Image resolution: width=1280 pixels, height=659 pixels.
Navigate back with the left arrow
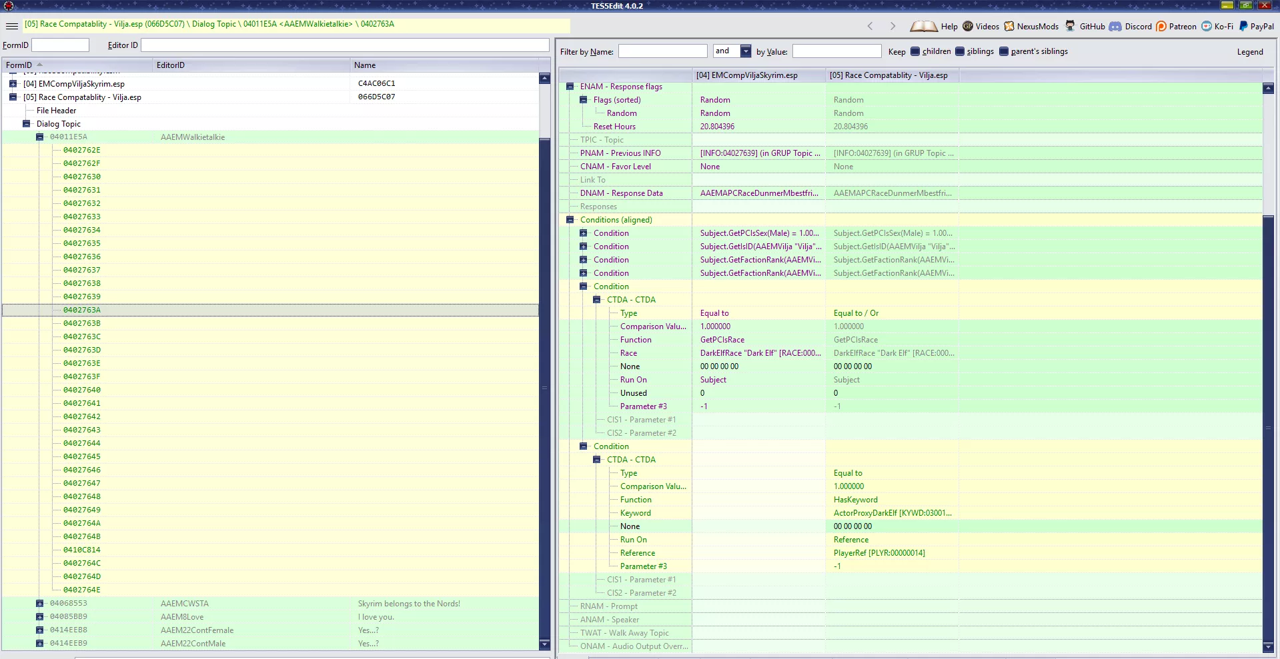pos(870,26)
